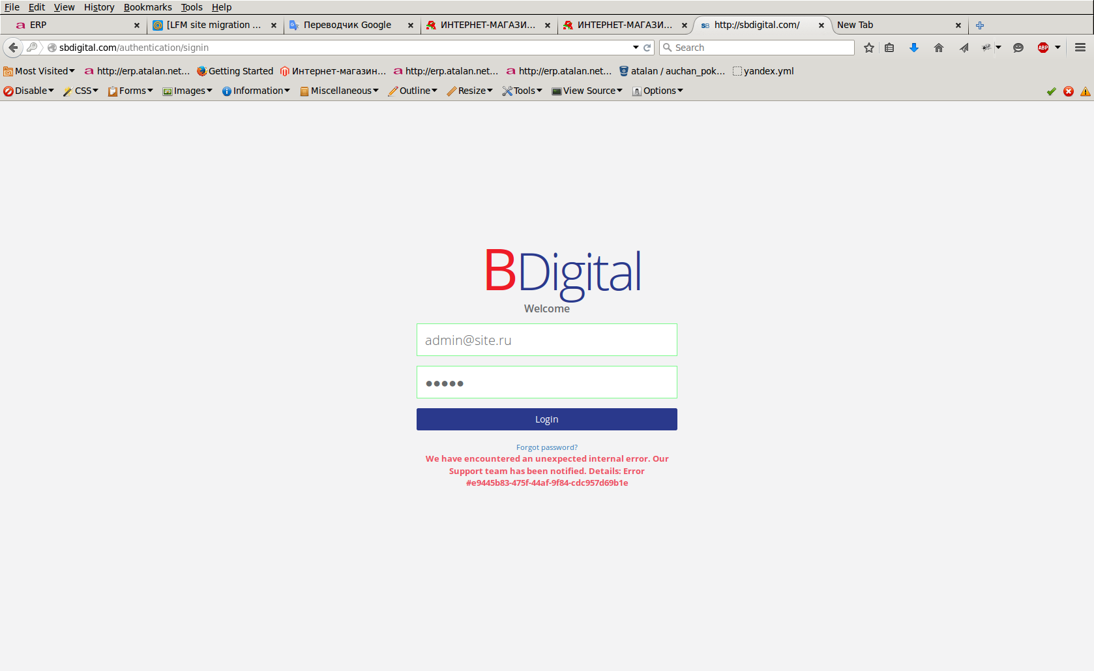Viewport: 1094px width, 671px height.
Task: Follow the Forgot password? link
Action: pos(547,447)
